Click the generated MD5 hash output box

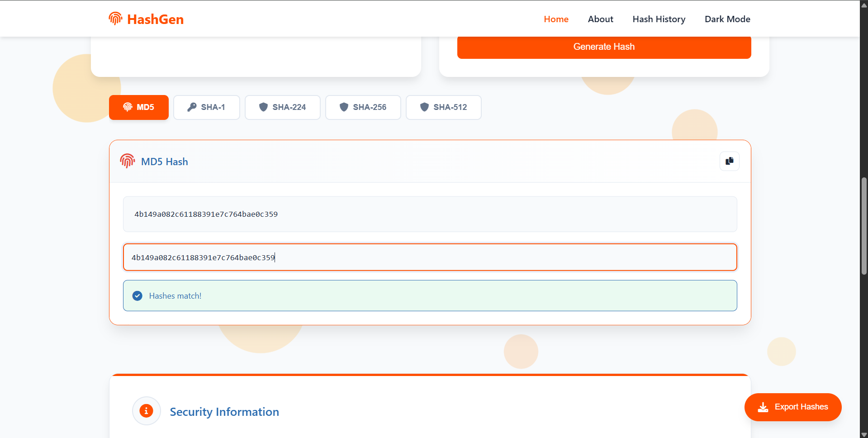pyautogui.click(x=430, y=214)
